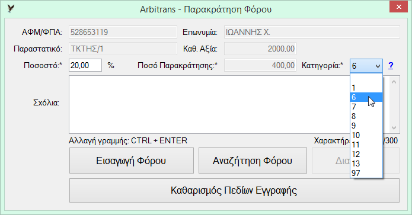
Task: Pick category 10 from dropdown list
Action: coord(366,135)
